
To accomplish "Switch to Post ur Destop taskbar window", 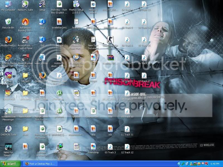I will pos(40,164).
